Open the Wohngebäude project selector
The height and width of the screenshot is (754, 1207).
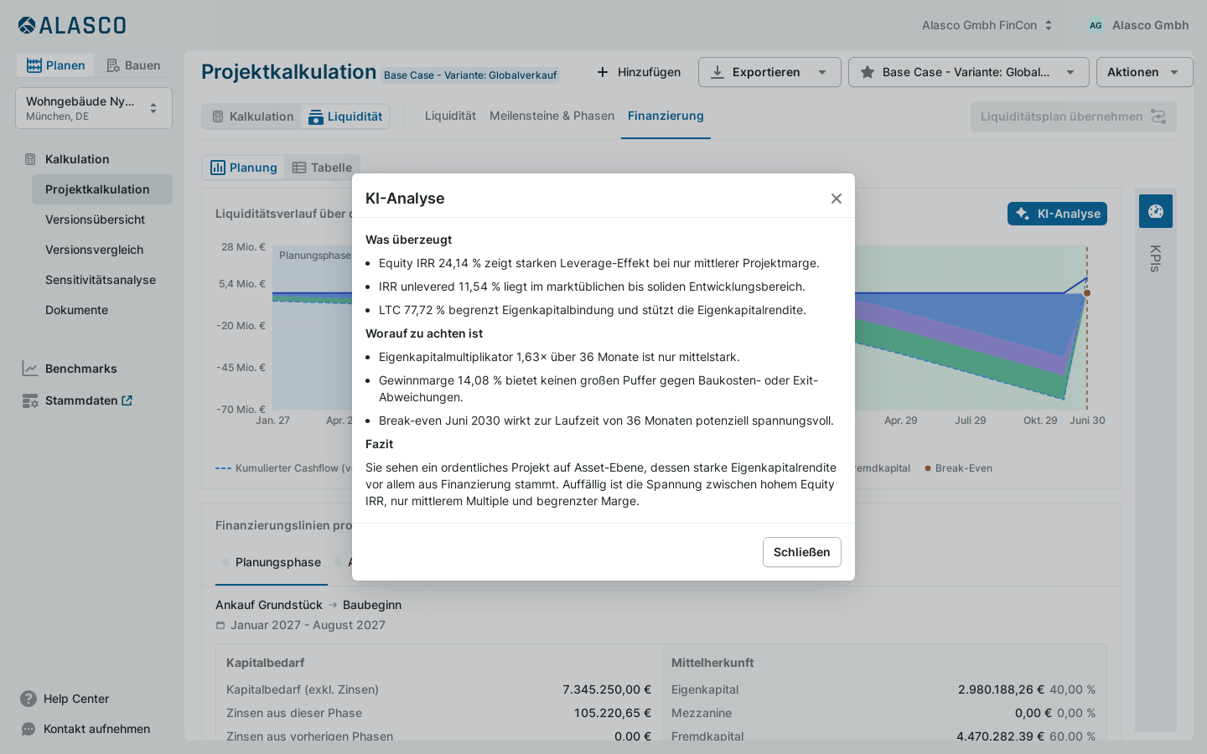(94, 108)
